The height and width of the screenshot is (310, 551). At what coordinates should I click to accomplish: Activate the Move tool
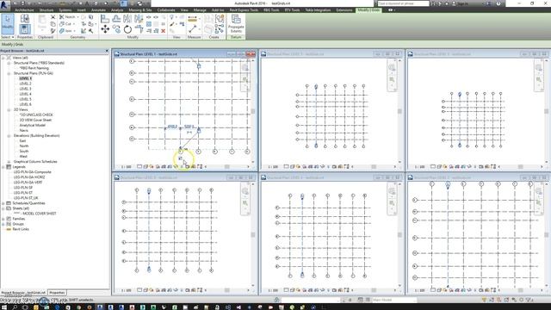pos(105,29)
